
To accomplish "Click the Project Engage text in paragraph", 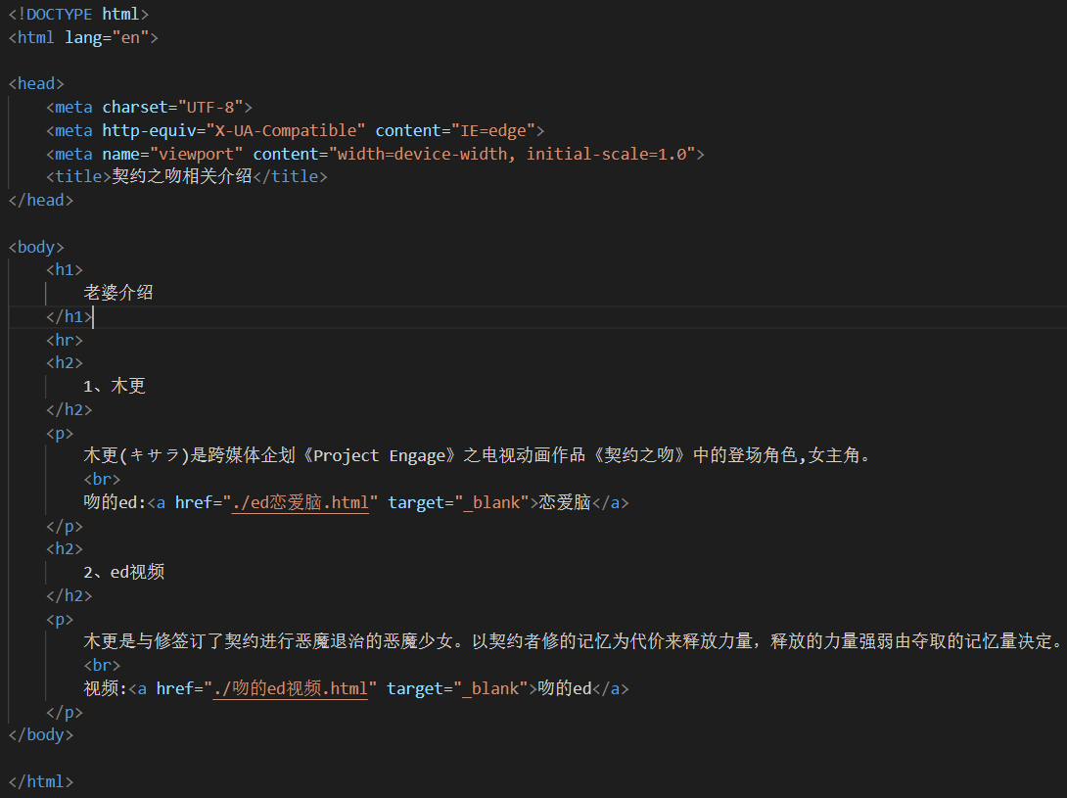I will point(387,456).
